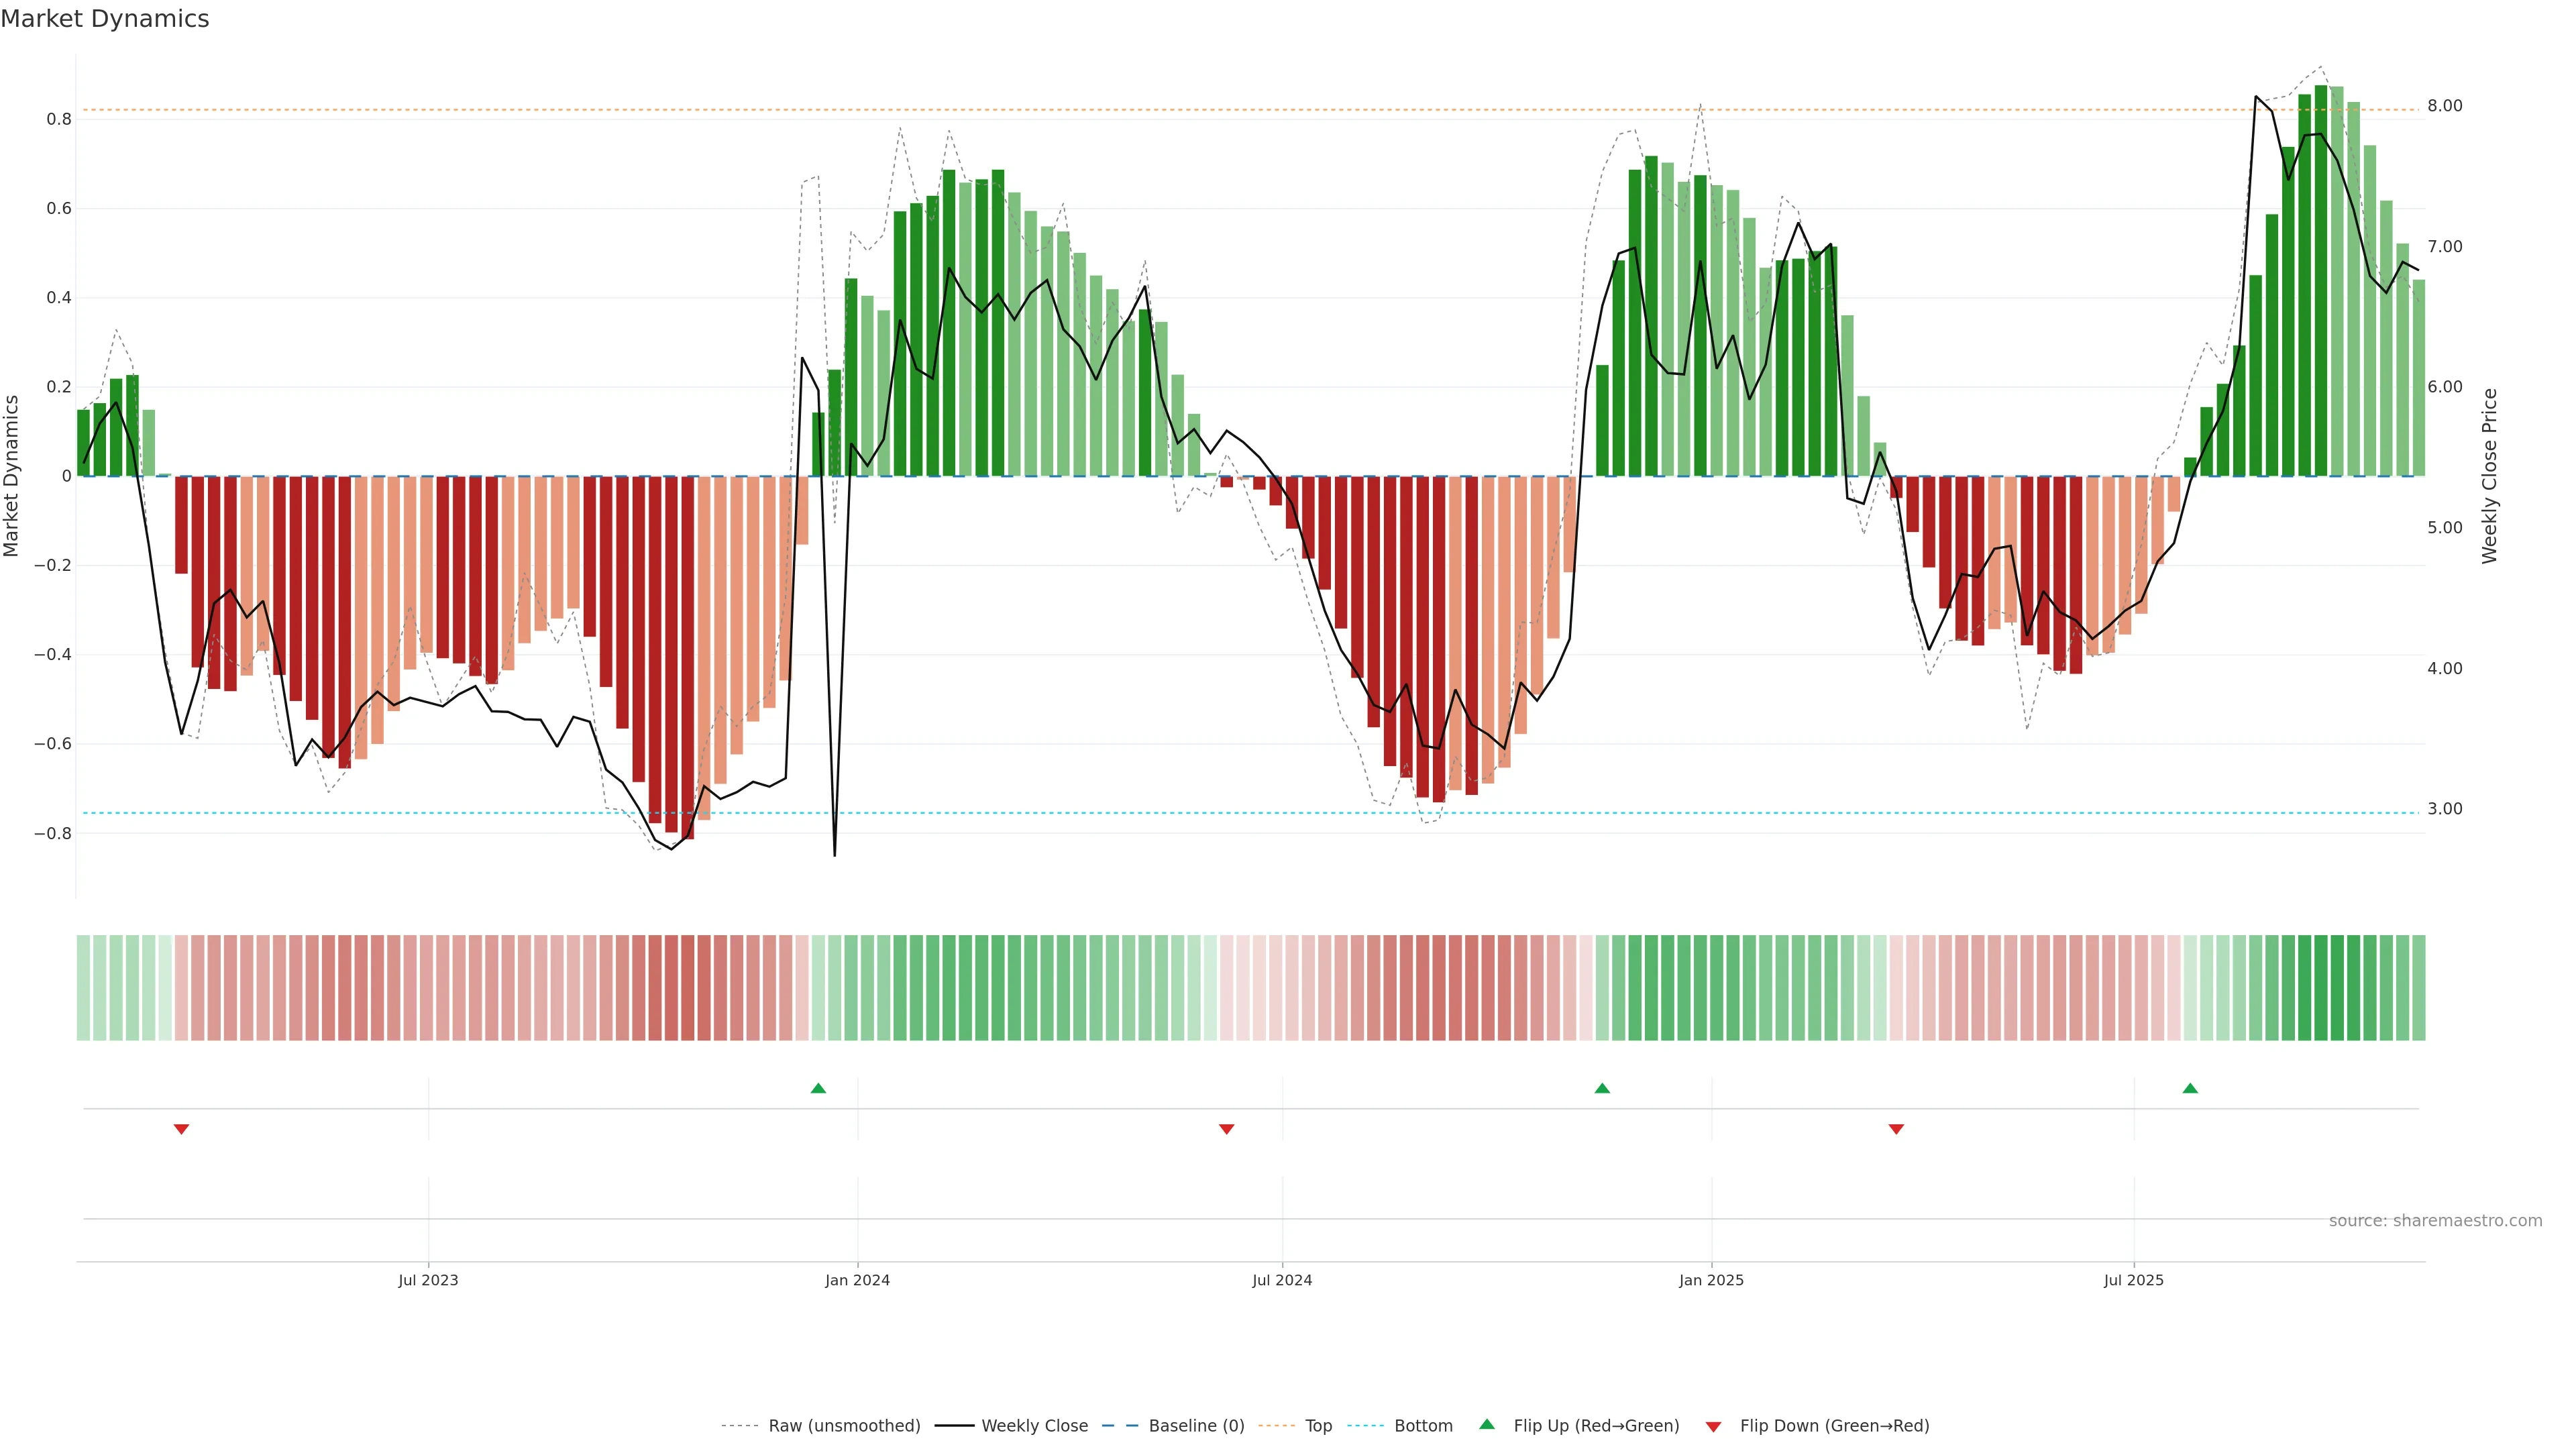The image size is (2576, 1449).
Task: Click the Flip Up (Red→Green) legend label
Action: [1596, 1426]
